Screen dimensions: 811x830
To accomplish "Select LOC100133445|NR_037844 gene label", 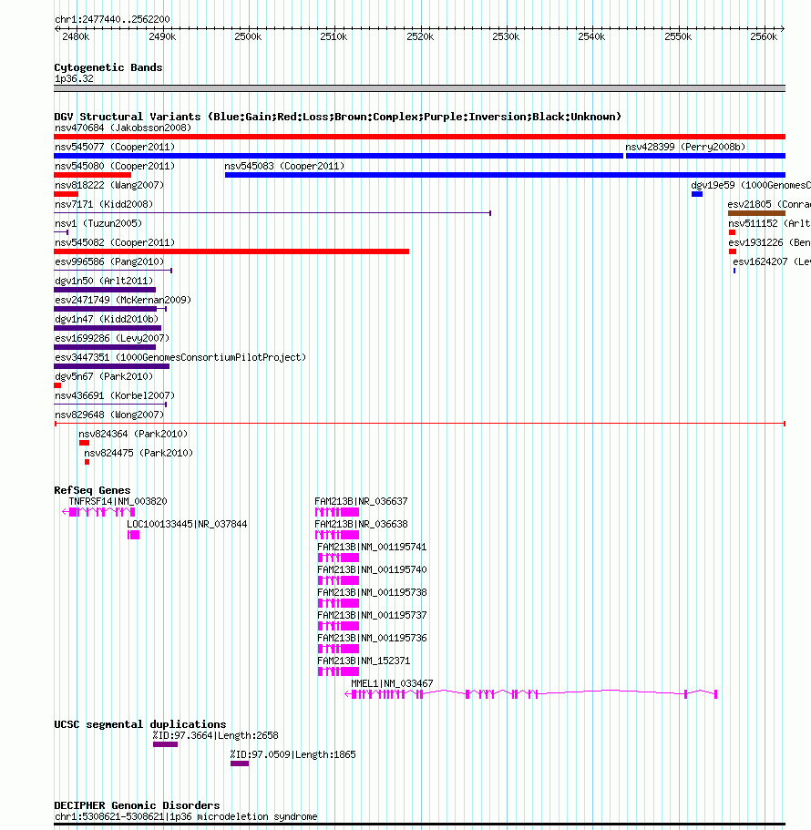I will click(187, 524).
